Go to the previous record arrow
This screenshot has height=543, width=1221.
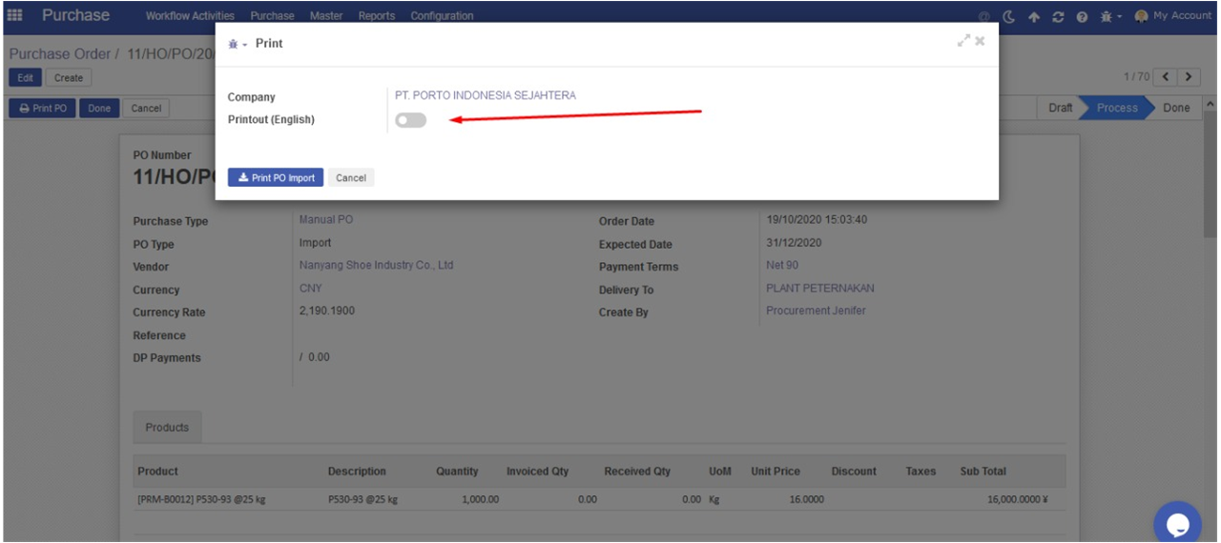1166,76
